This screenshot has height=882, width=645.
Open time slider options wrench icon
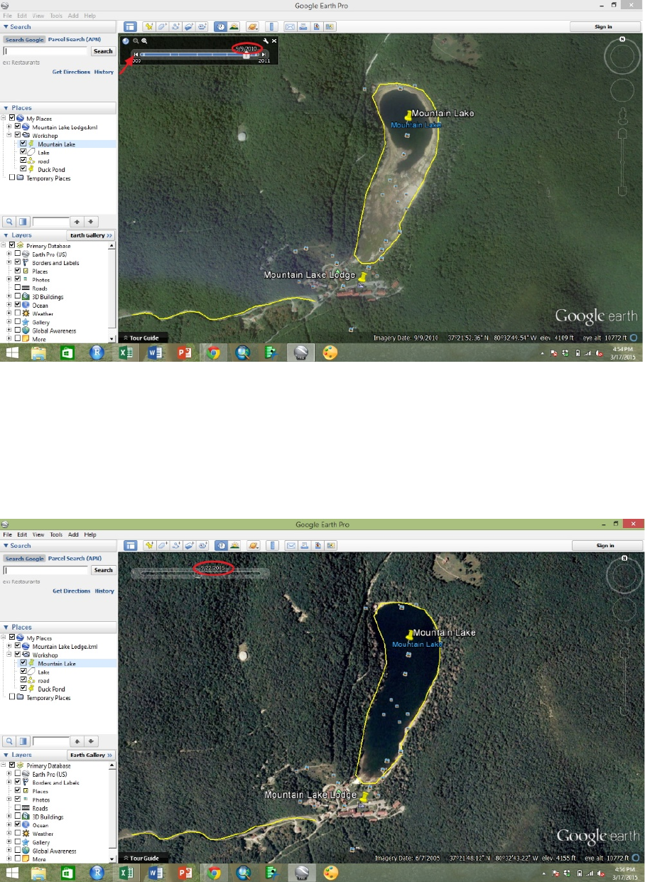pos(266,41)
